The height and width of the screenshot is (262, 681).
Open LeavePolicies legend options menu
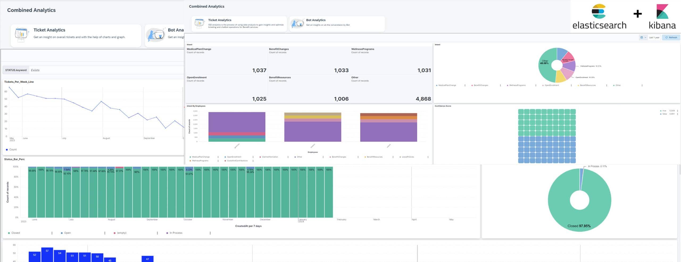(428, 157)
